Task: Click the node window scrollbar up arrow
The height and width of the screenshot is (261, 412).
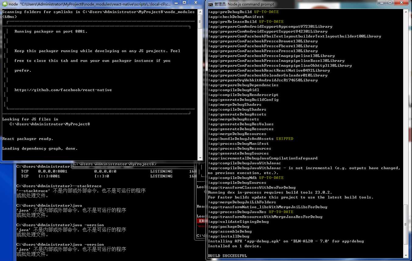Action: pos(200,12)
